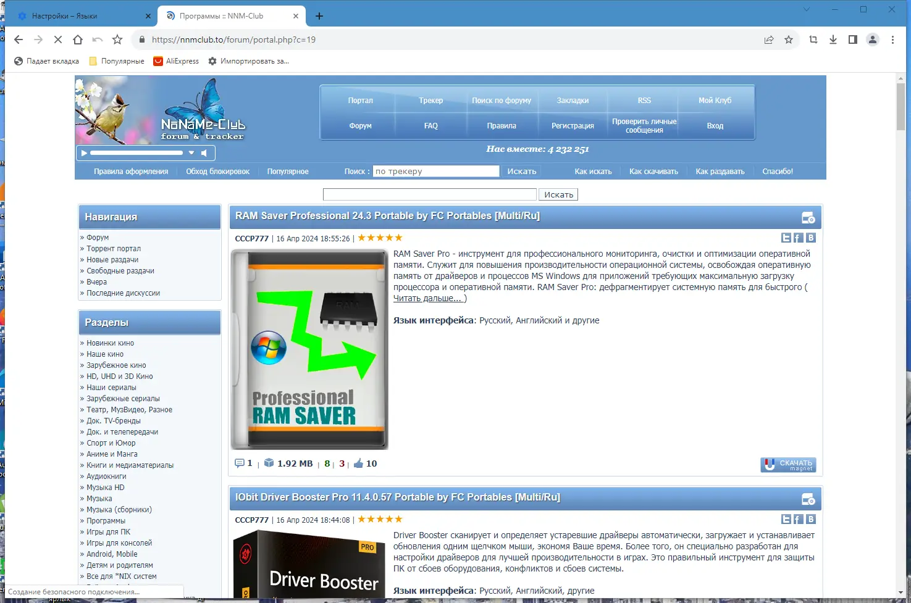Open the Закладки menu item
Image resolution: width=911 pixels, height=603 pixels.
573,101
